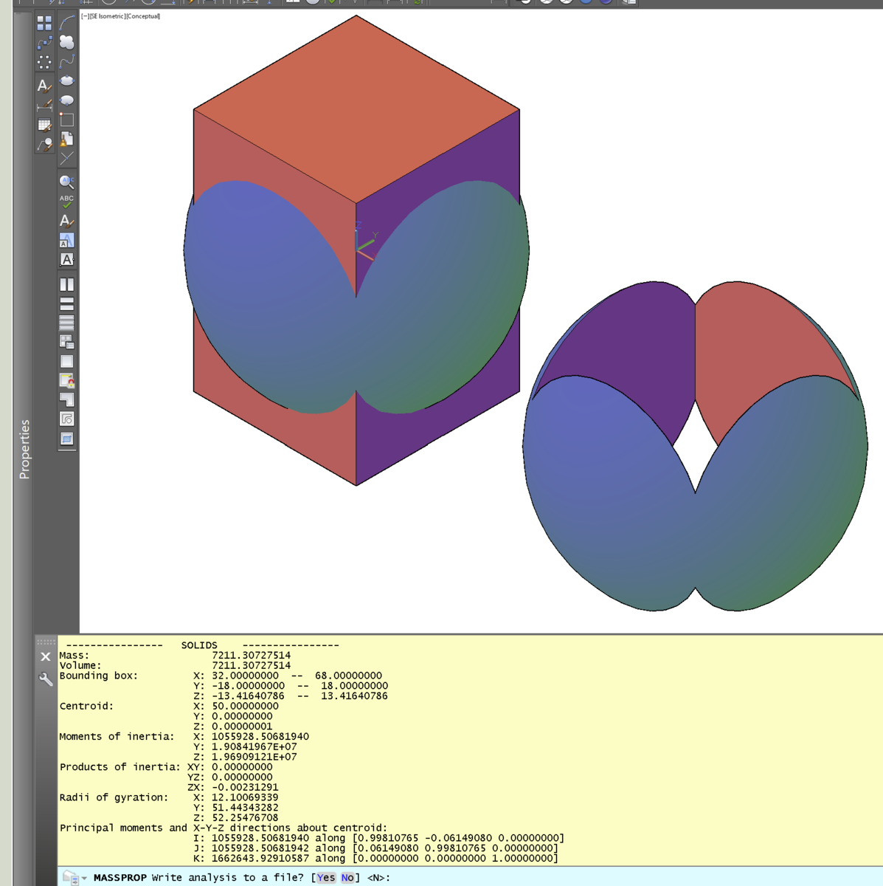Click the Find Text magnifier icon
The image size is (883, 886).
66,182
